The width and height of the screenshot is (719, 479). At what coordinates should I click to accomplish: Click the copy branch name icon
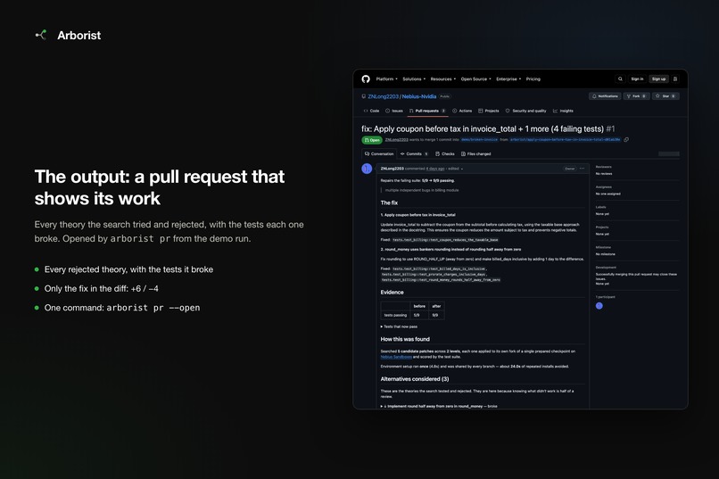[x=626, y=140]
